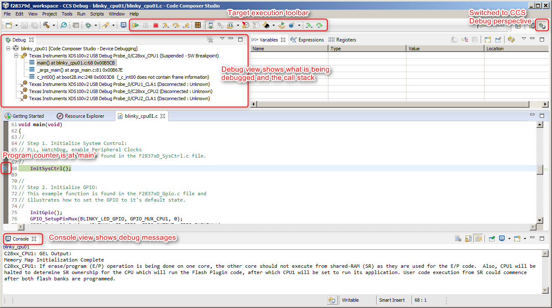Click the Step Return toolbar icon

pyautogui.click(x=186, y=25)
